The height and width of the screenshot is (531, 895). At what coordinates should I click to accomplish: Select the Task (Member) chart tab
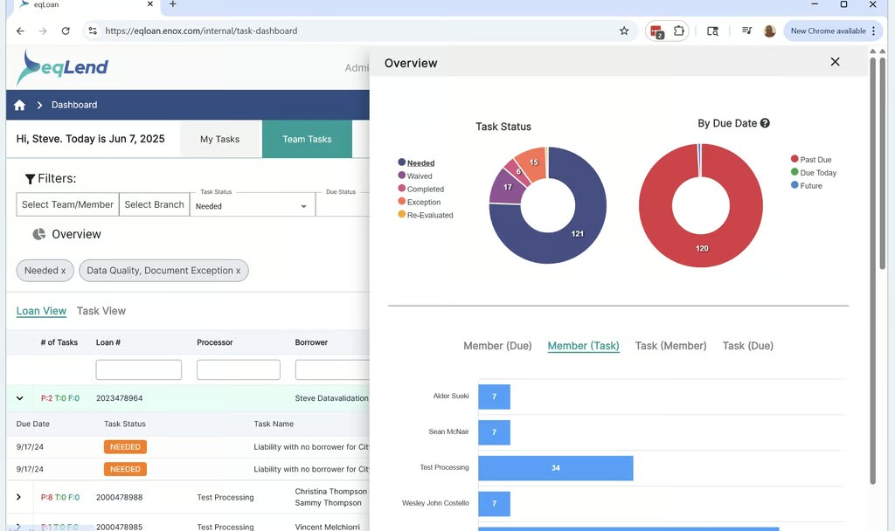click(x=670, y=346)
